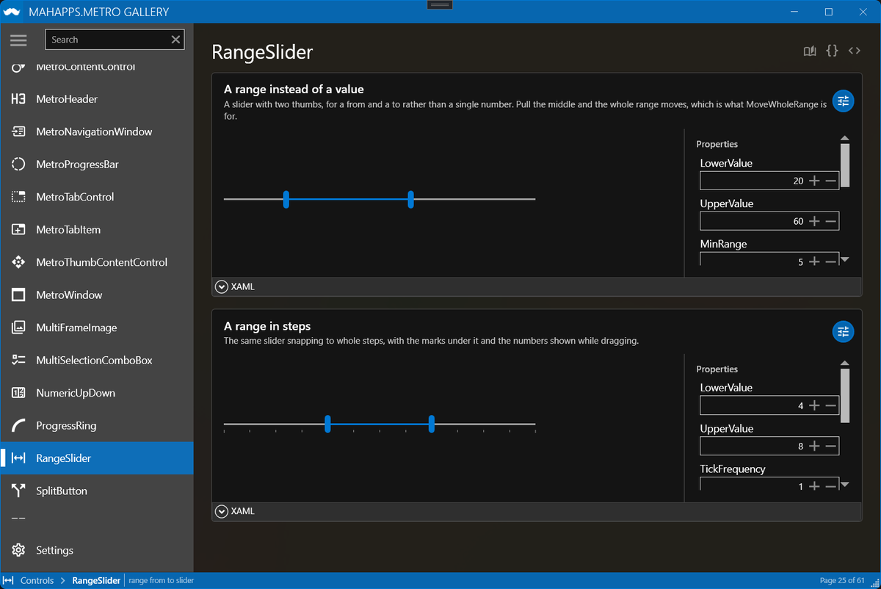881x589 pixels.
Task: Select the MultiFrameImage icon
Action: pos(19,328)
